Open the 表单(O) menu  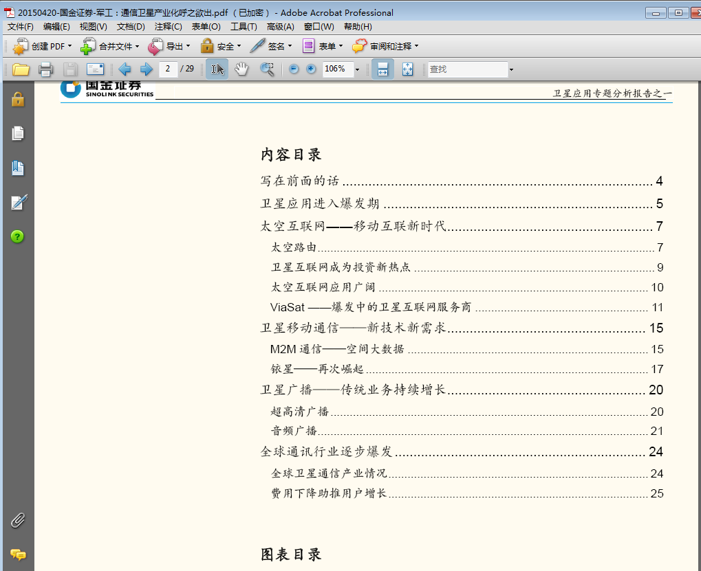(206, 27)
